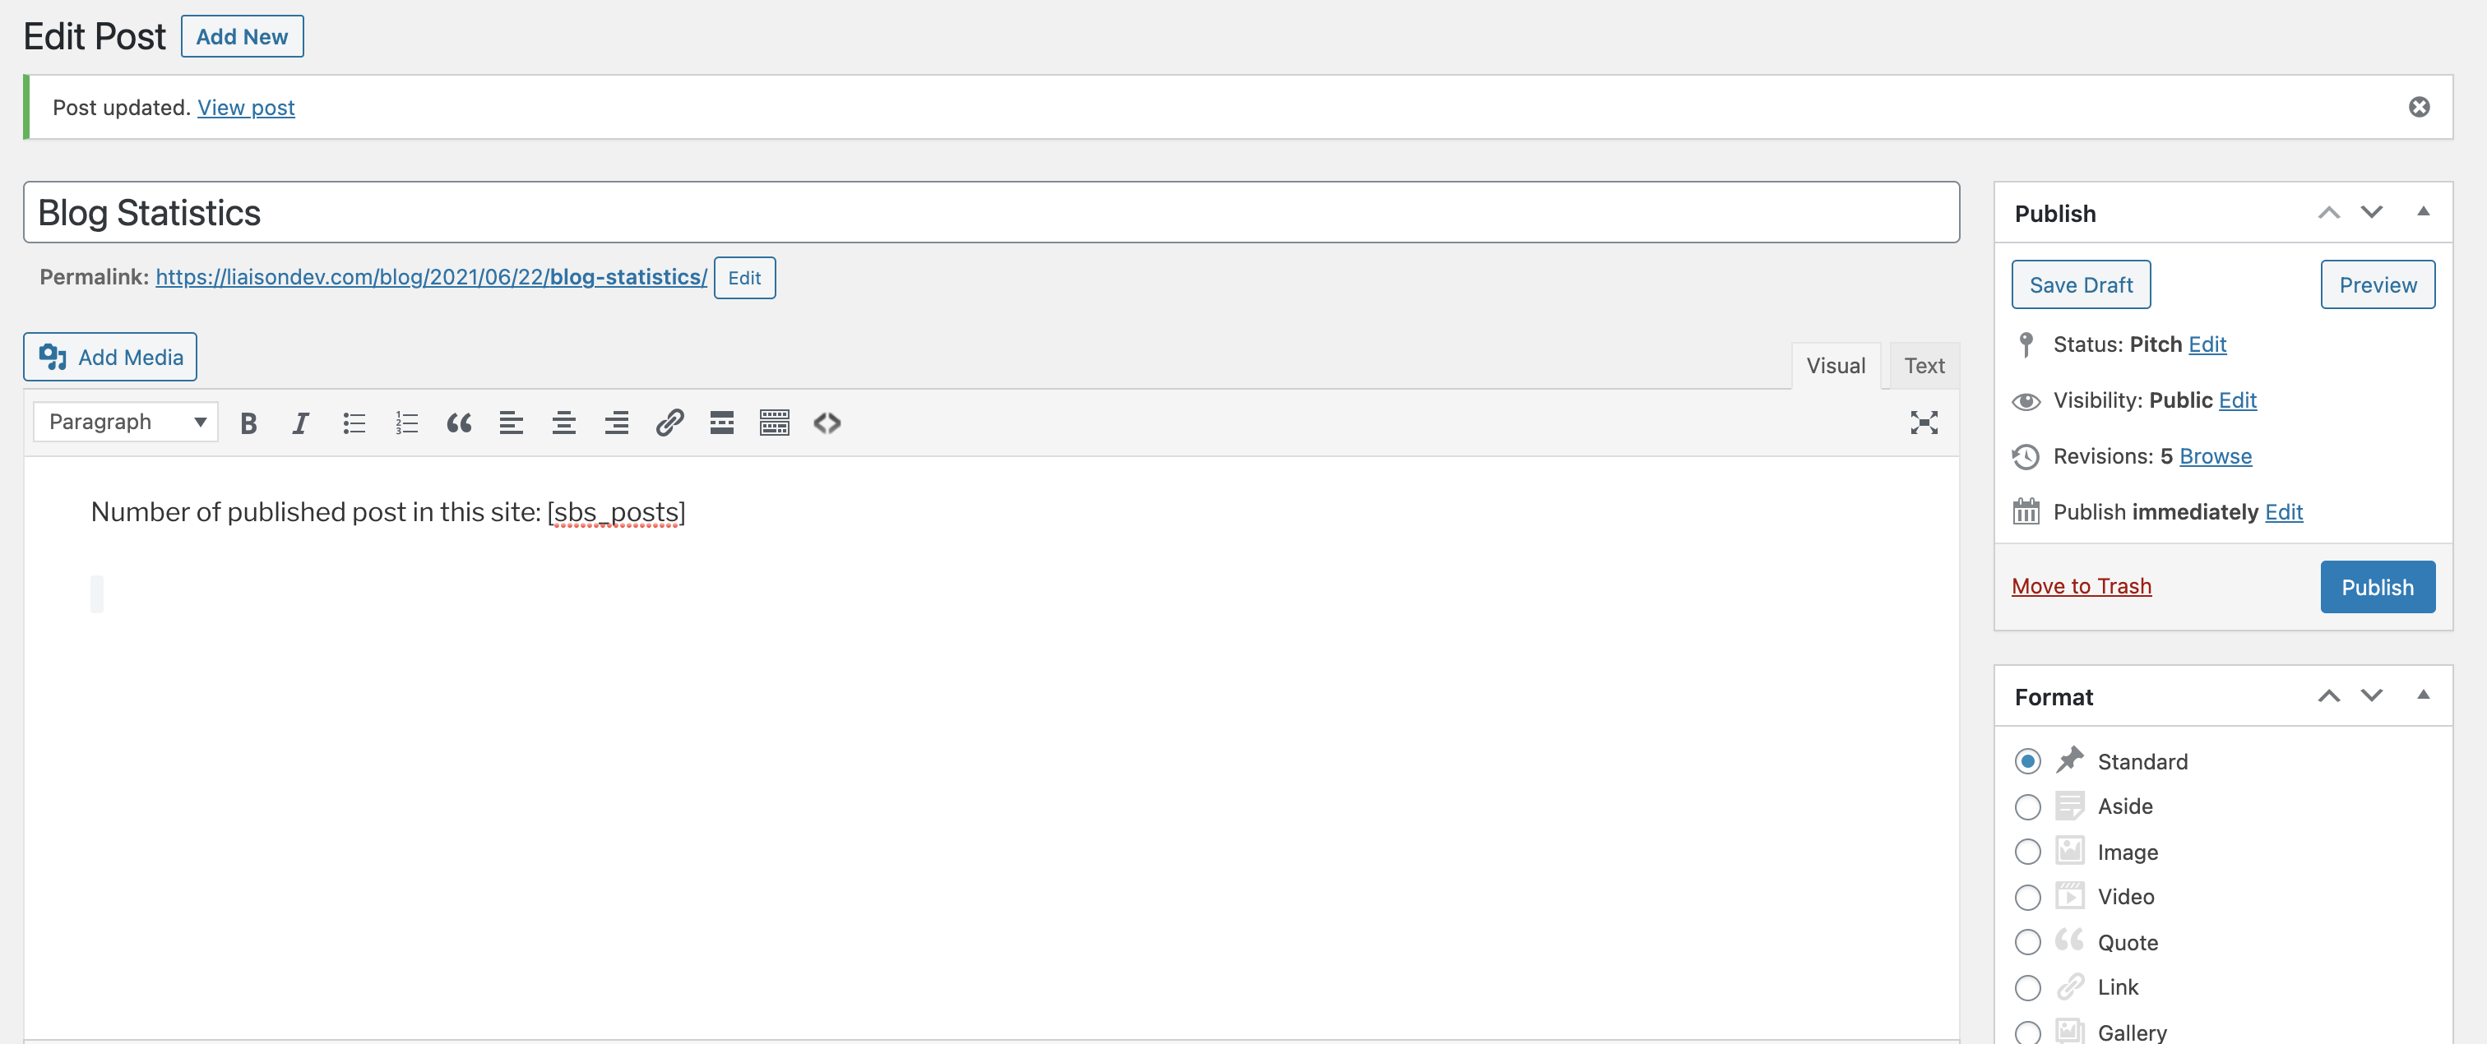Click the View post link
The width and height of the screenshot is (2487, 1044).
pos(246,108)
